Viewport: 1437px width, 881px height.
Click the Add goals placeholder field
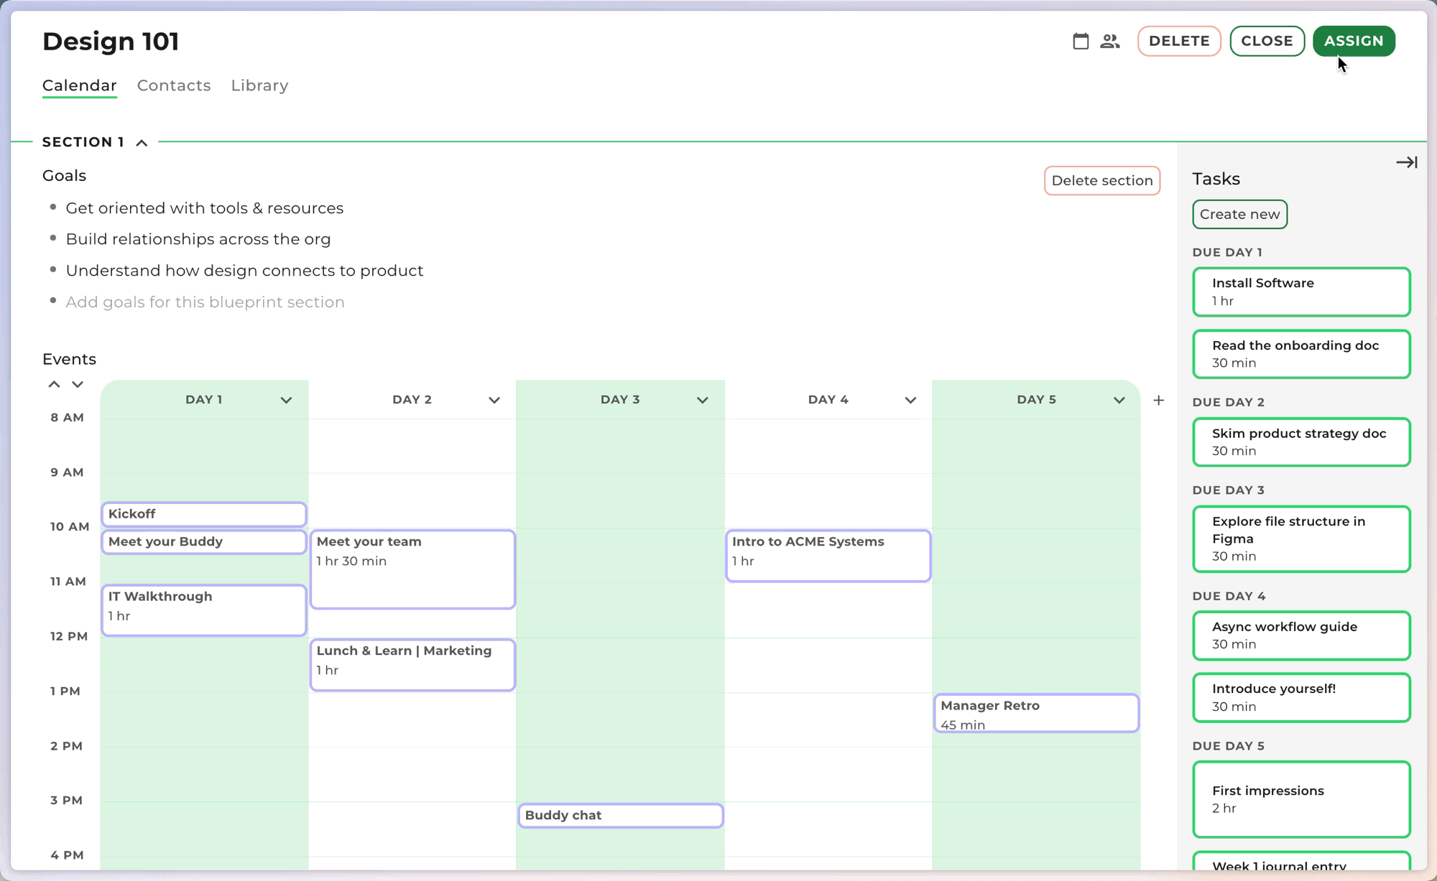point(205,302)
